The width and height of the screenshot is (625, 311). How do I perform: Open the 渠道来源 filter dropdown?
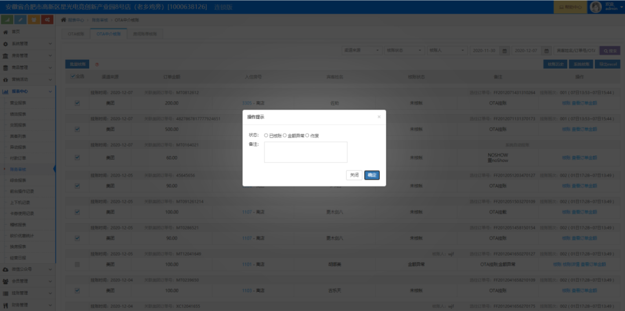point(362,50)
